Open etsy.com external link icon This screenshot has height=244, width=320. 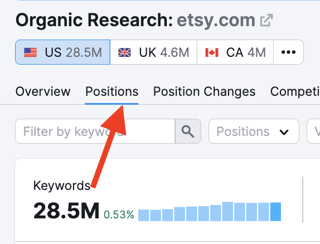(266, 20)
